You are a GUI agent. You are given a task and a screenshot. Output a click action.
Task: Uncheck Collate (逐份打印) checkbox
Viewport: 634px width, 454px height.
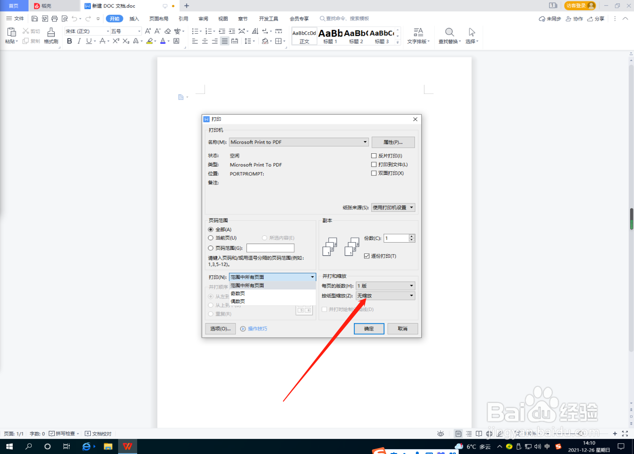(x=367, y=256)
